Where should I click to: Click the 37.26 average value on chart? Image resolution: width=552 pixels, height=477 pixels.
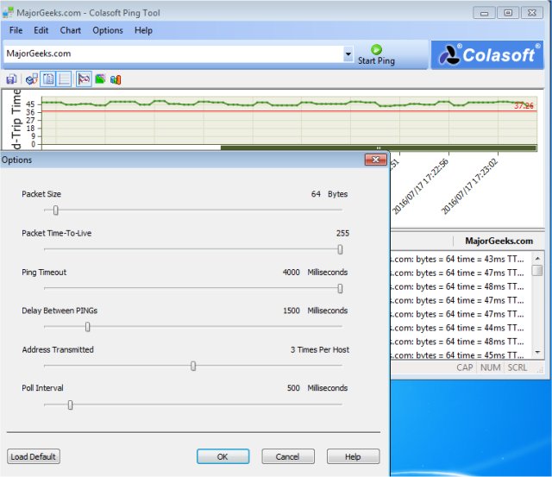pyautogui.click(x=524, y=105)
